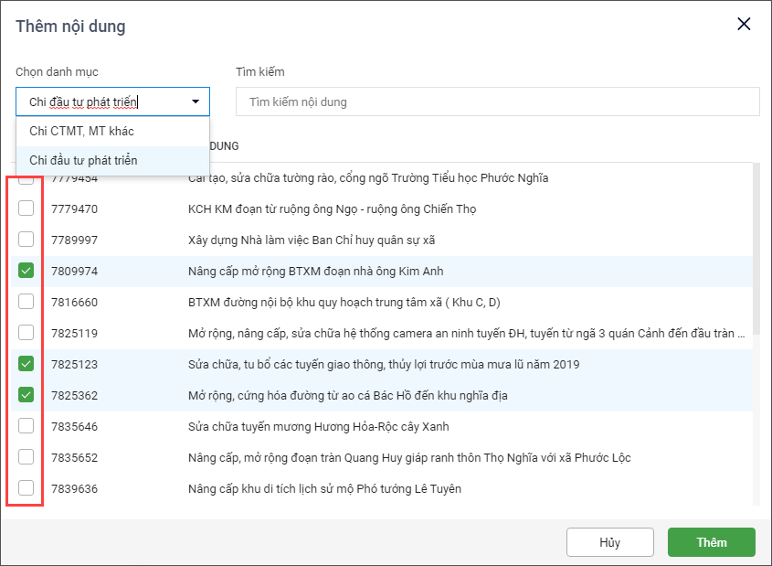This screenshot has height=566, width=772.
Task: Select checkbox for item 7825119
Action: [x=26, y=333]
